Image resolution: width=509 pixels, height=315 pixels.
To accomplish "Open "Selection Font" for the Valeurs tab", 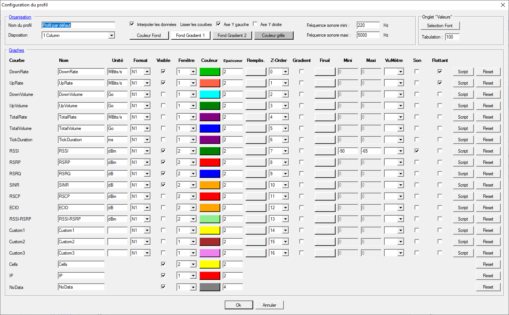I will [439, 26].
